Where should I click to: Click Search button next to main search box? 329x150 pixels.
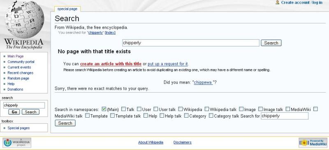click(x=271, y=43)
